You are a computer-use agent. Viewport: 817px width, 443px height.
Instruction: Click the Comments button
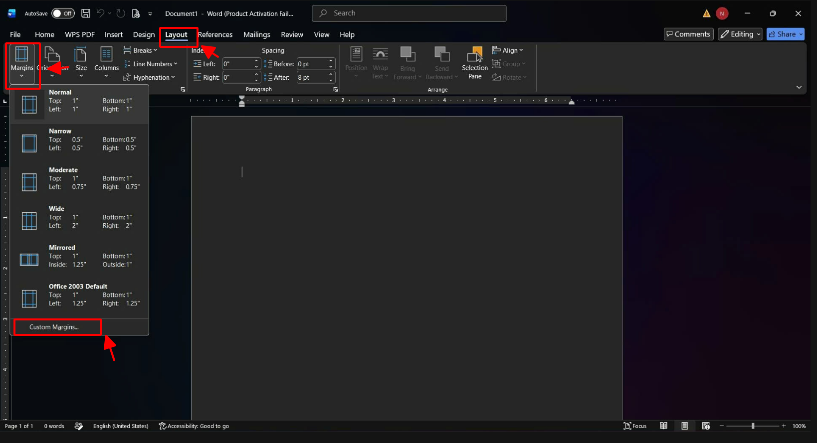(688, 34)
